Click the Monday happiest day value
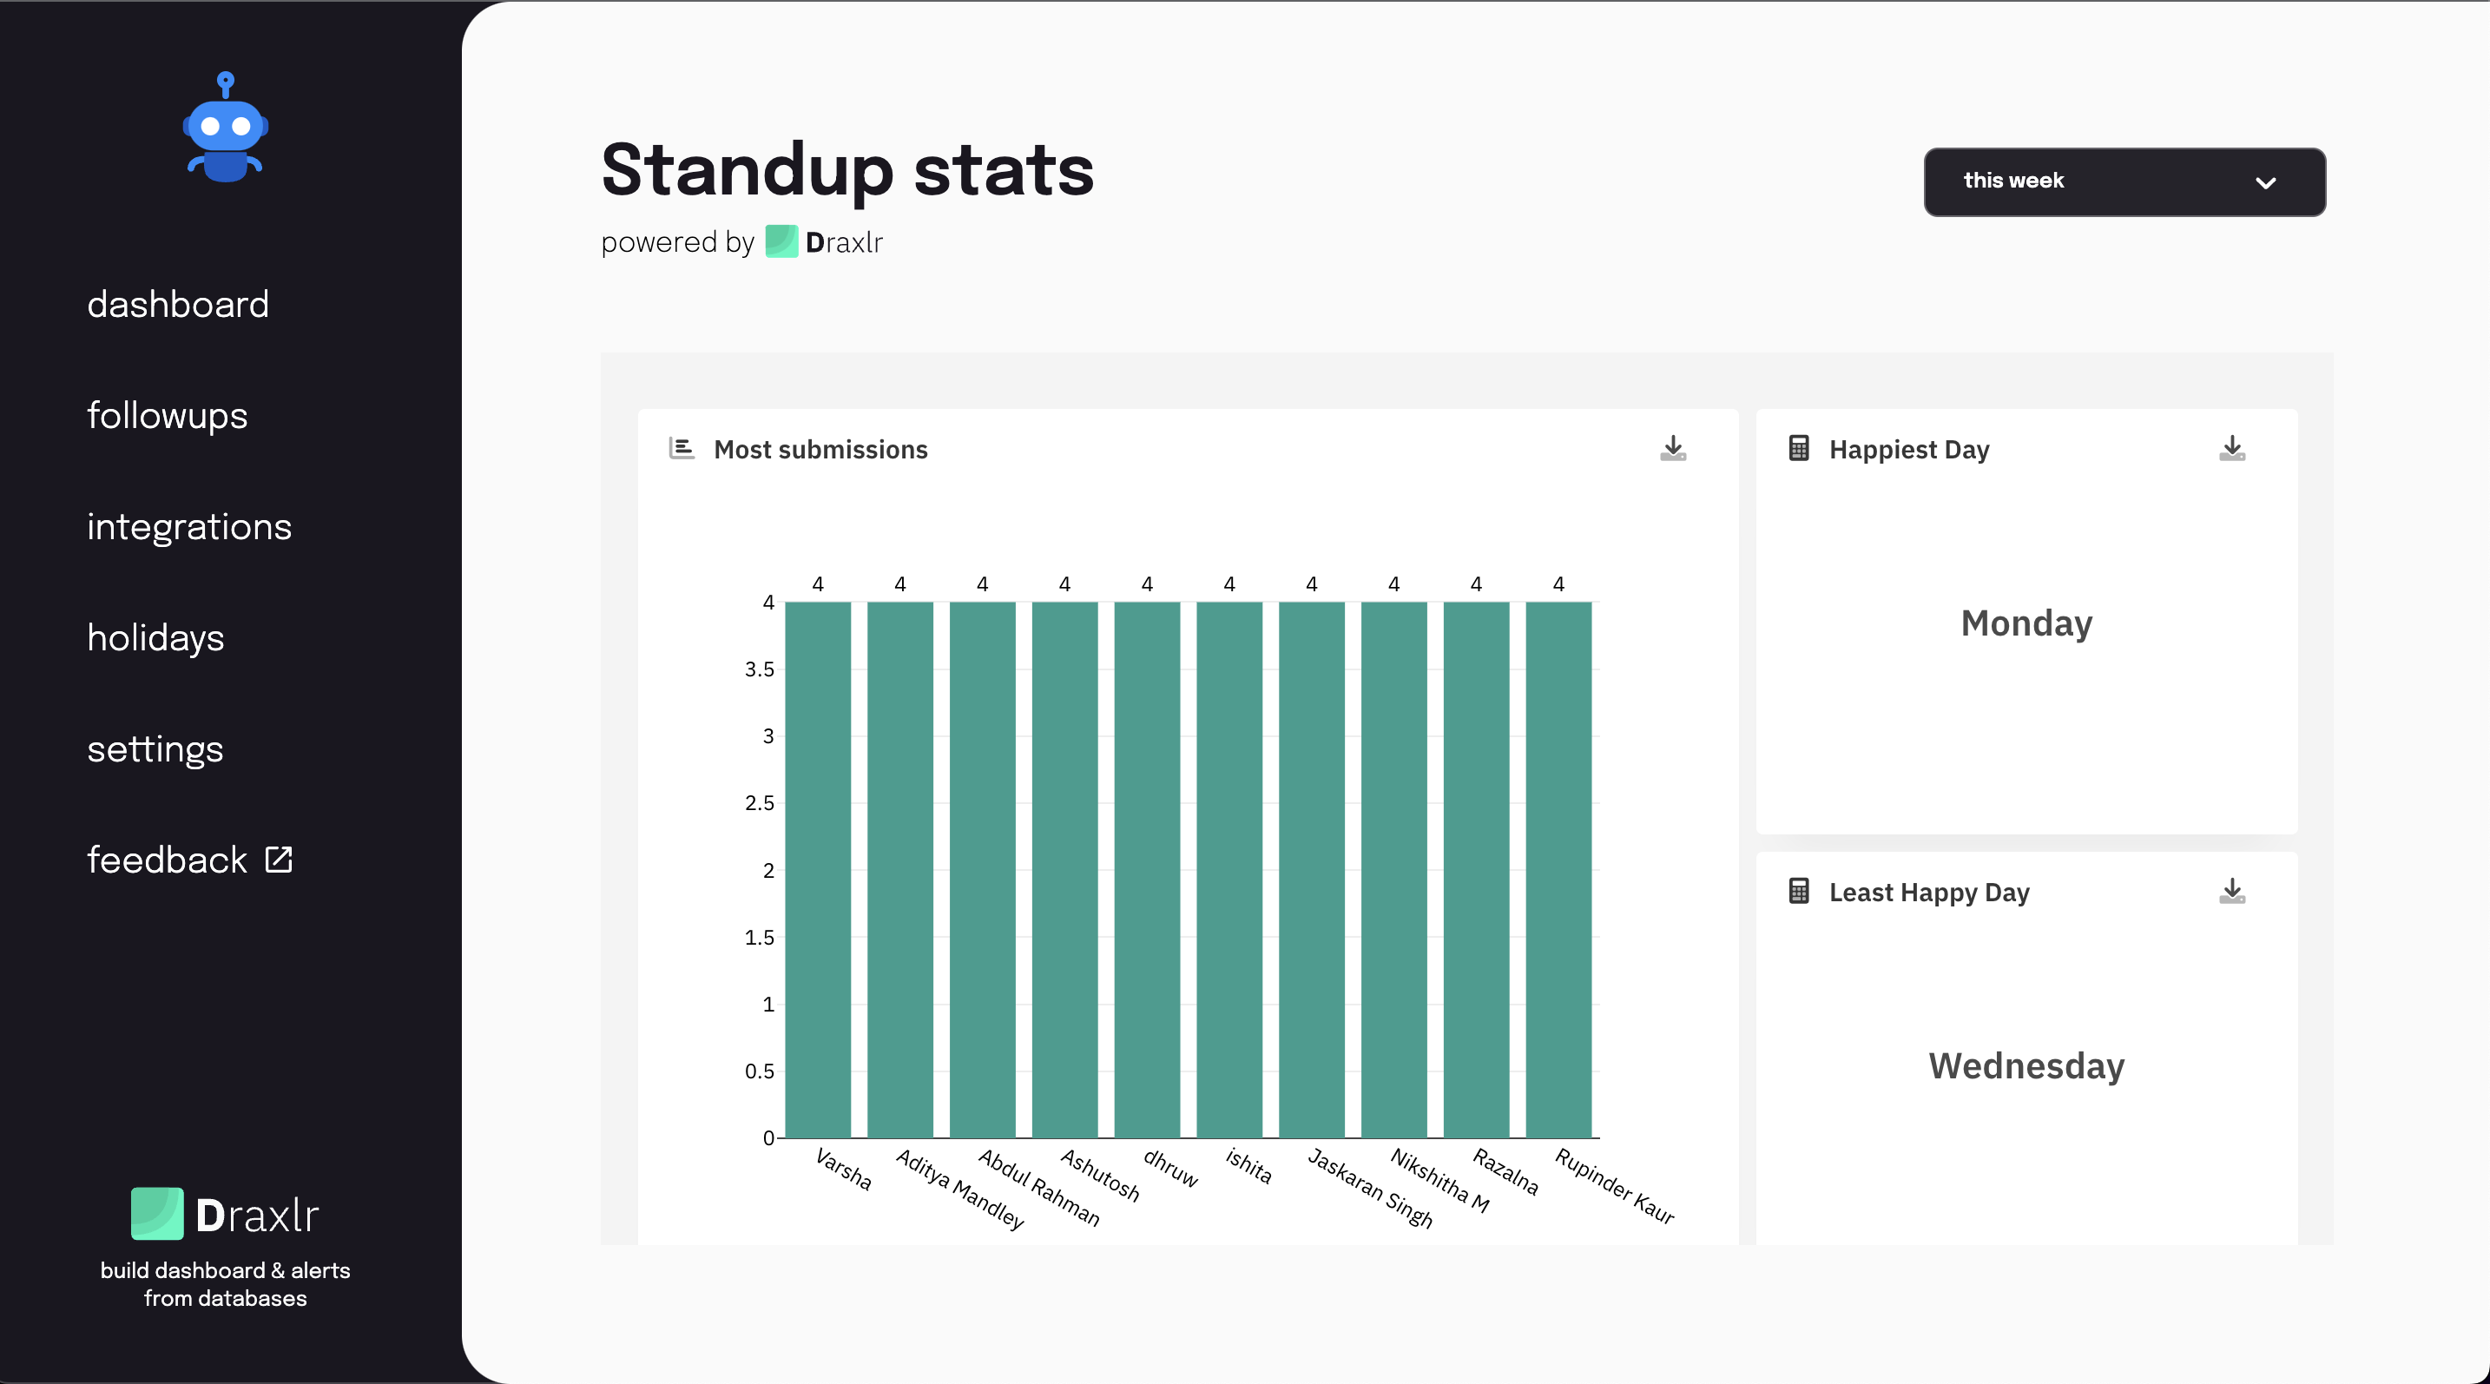 pos(2025,623)
